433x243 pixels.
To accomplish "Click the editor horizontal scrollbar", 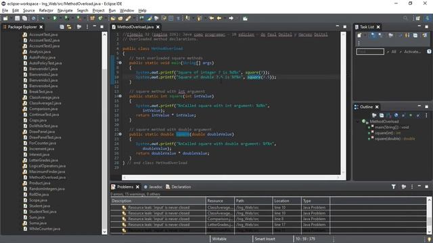I will coord(232,178).
